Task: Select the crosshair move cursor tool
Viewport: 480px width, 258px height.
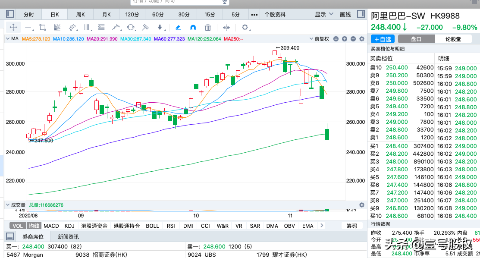Action: click(x=13, y=28)
